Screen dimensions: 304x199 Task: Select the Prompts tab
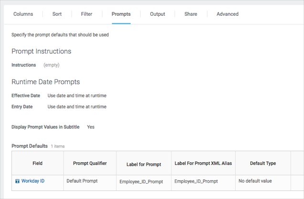(121, 14)
